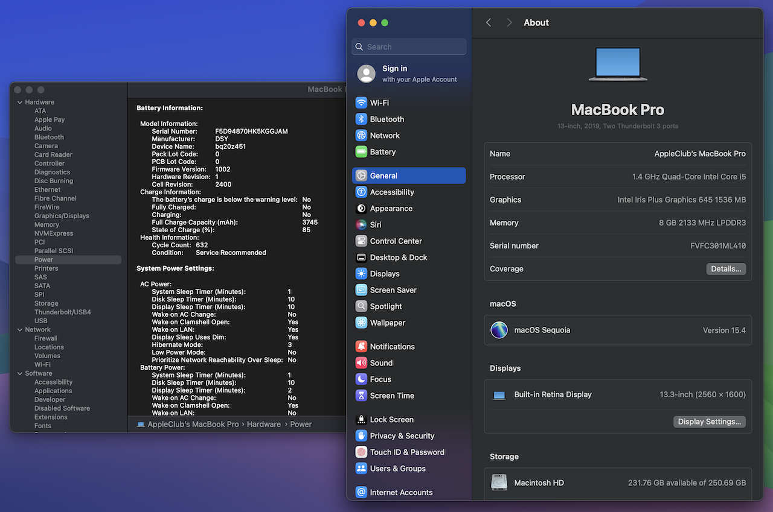Open Display Settings button
The width and height of the screenshot is (773, 512).
coord(710,422)
